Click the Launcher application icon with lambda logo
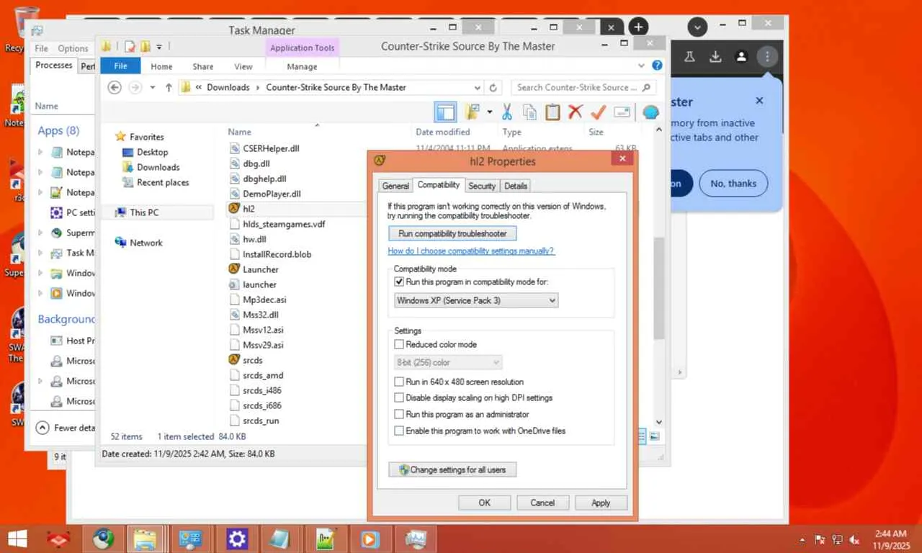This screenshot has width=922, height=553. (x=233, y=269)
